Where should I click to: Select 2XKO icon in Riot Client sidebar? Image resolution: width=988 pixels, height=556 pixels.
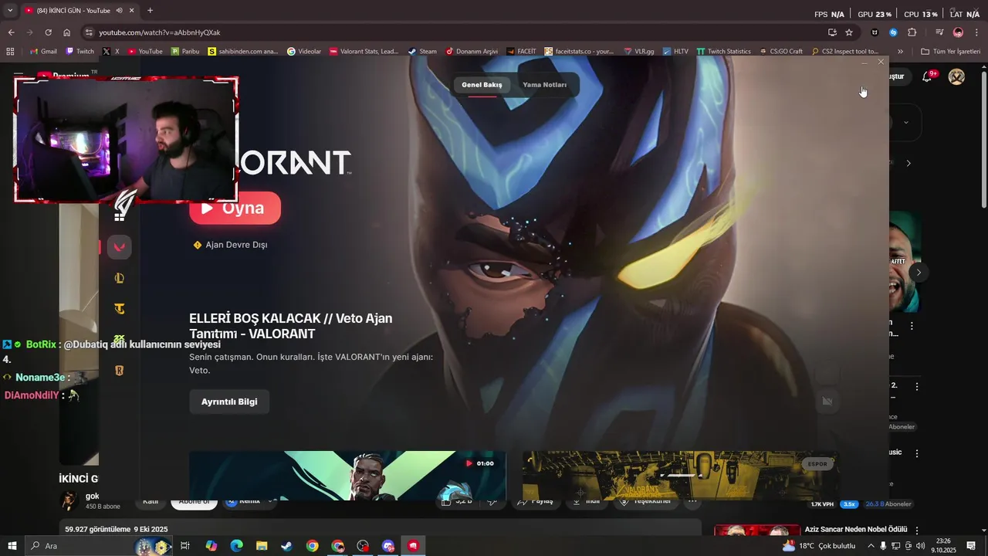click(119, 339)
